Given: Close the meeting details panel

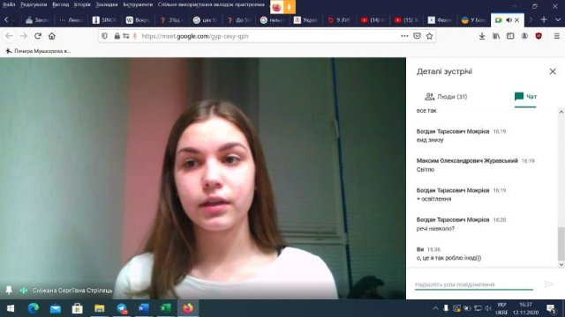Looking at the screenshot, I should pos(553,71).
